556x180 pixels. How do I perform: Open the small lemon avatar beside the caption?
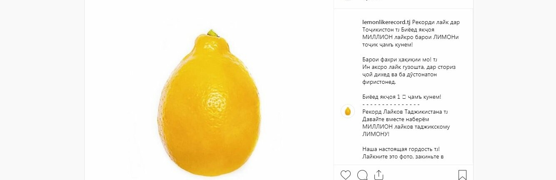coord(348,111)
